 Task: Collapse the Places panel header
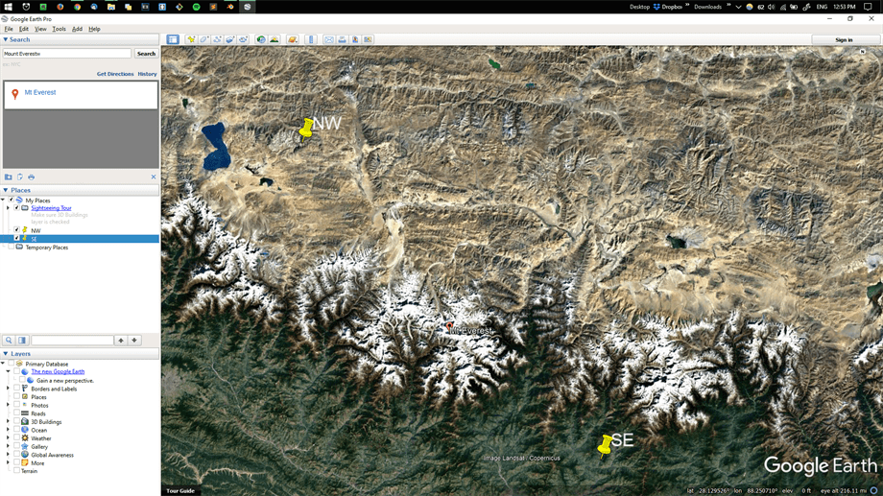point(80,190)
